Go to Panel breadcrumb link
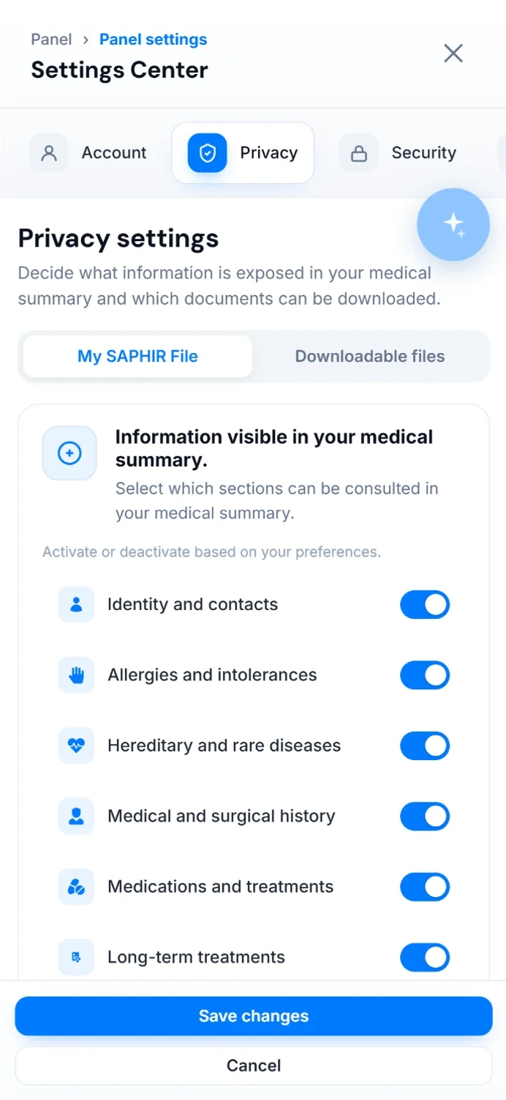 [51, 40]
